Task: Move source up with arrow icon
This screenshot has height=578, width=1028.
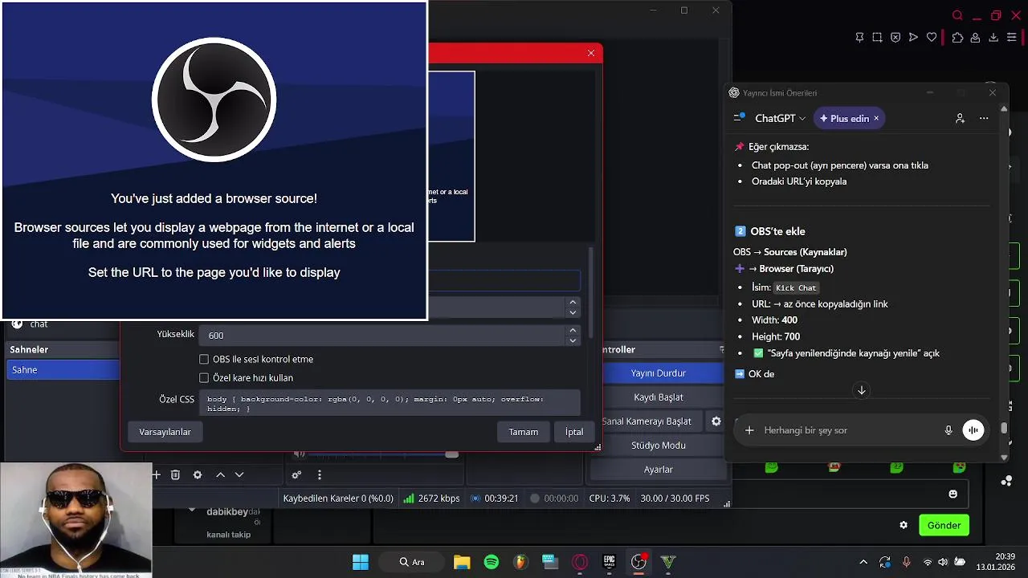Action: 220,475
